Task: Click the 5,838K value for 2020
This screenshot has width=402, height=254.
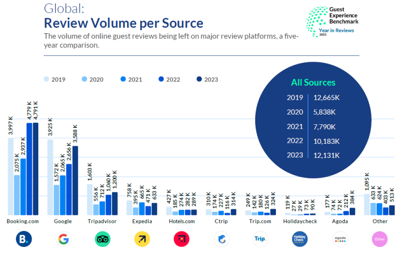Action: pos(324,112)
